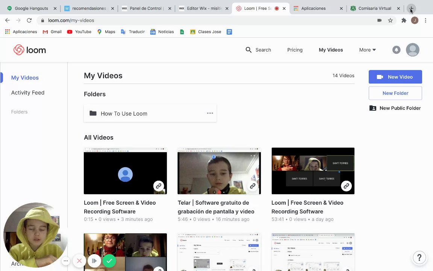Open How To Use Loom folder options

coord(210,113)
